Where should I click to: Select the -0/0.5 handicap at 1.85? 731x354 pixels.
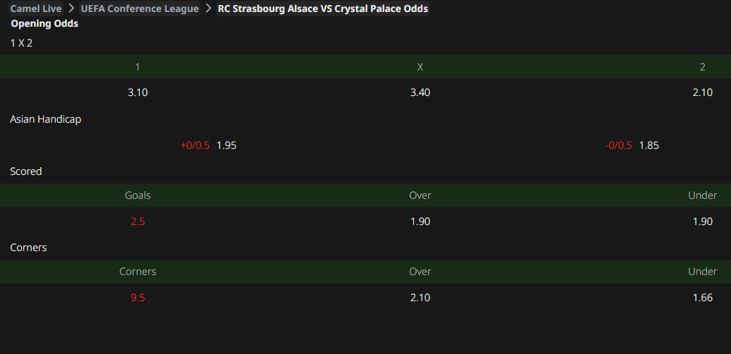(649, 145)
